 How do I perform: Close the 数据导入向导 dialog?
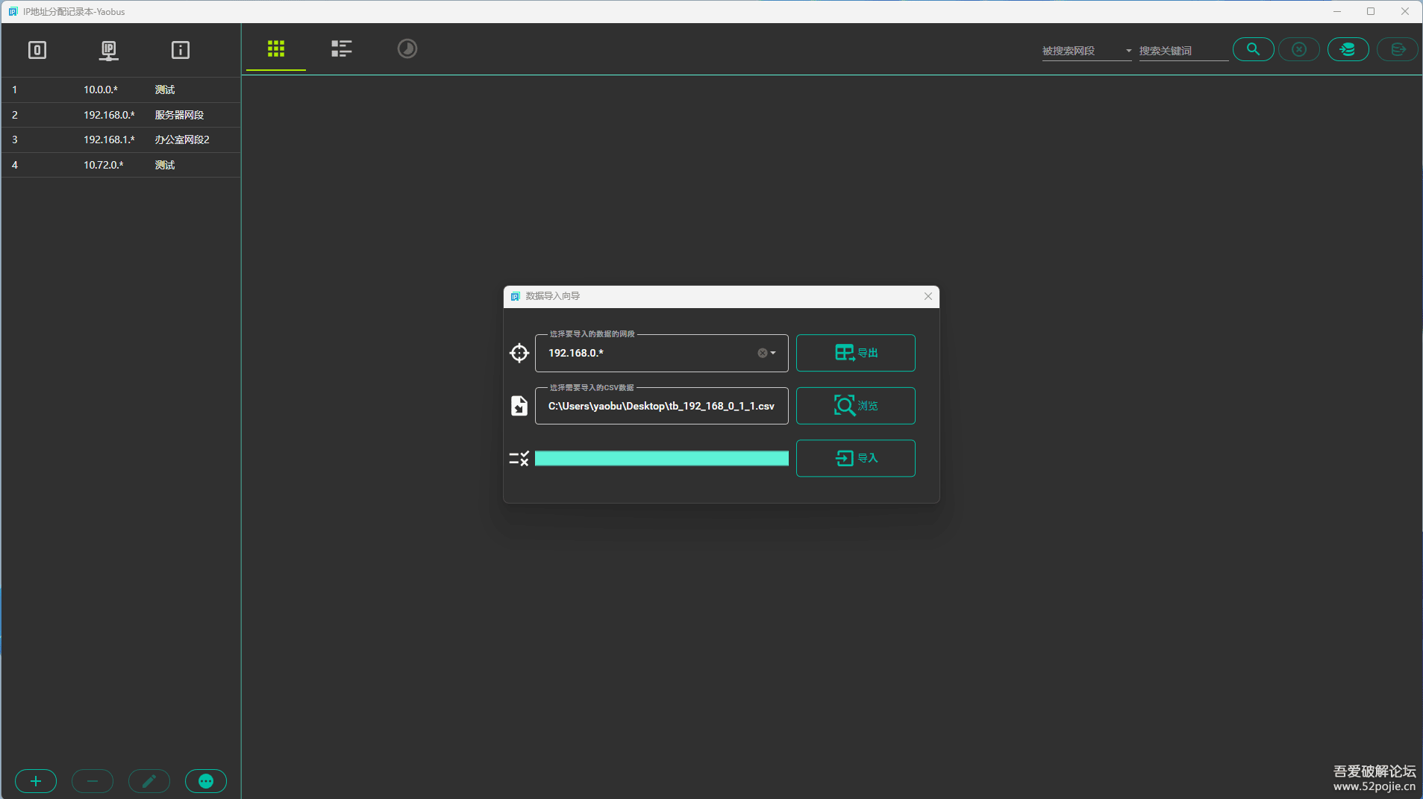click(928, 296)
